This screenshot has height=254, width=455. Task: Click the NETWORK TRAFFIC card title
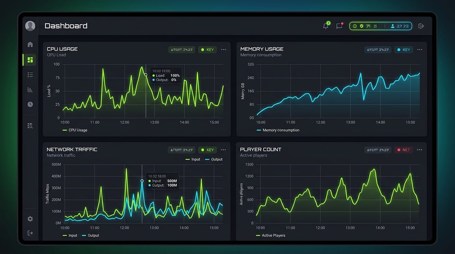pyautogui.click(x=72, y=149)
